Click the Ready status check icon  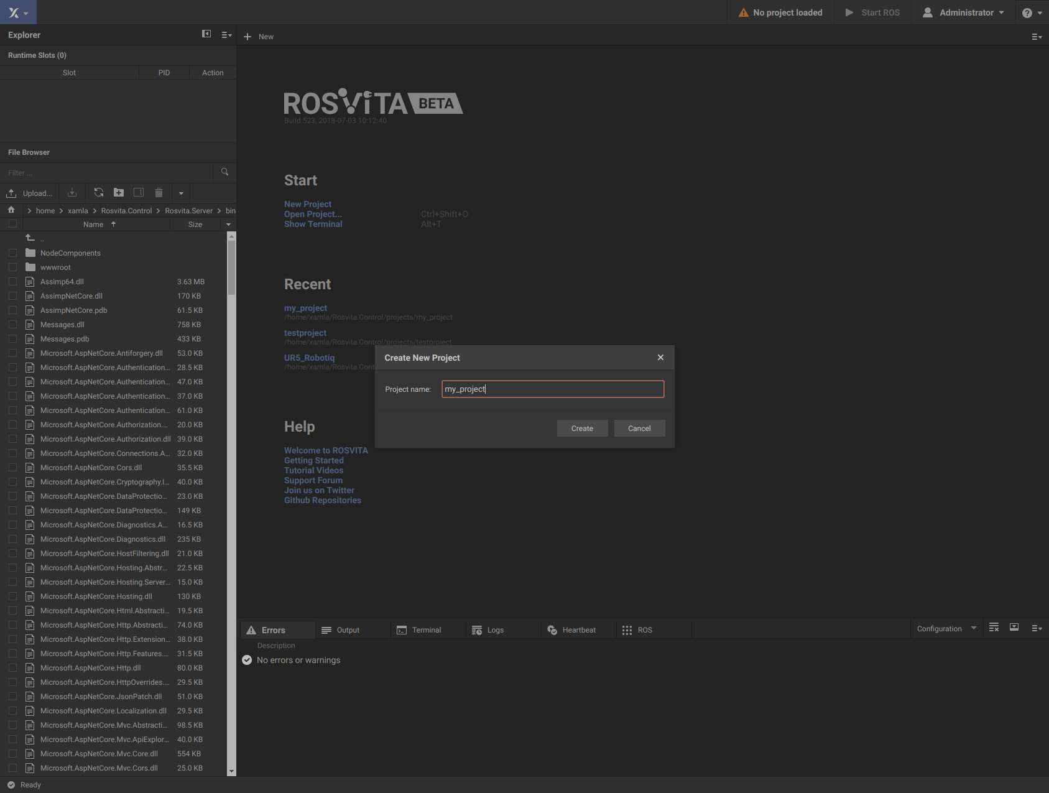pyautogui.click(x=11, y=785)
